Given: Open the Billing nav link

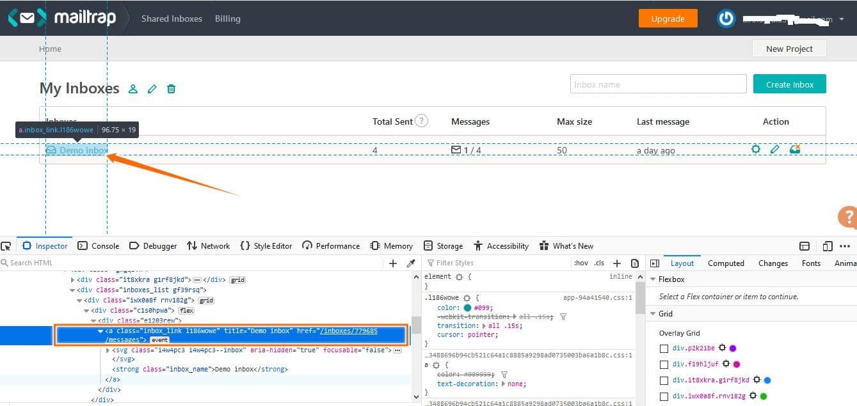Looking at the screenshot, I should (x=228, y=19).
